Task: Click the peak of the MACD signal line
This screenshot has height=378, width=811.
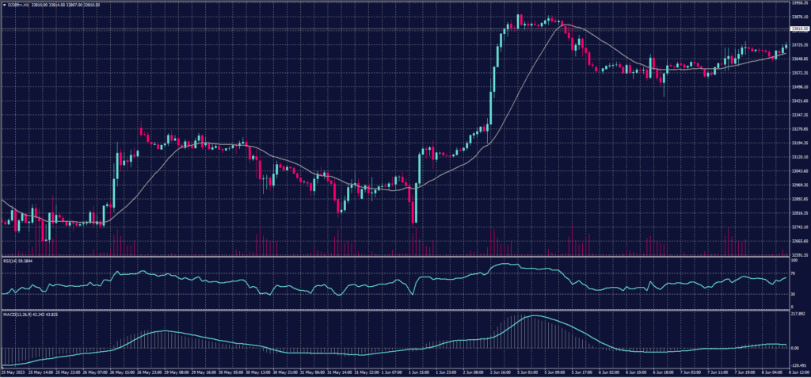Action: pos(535,316)
